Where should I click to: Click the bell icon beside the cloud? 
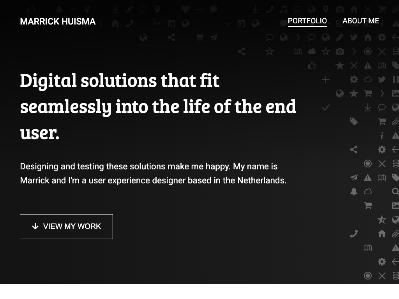(354, 192)
